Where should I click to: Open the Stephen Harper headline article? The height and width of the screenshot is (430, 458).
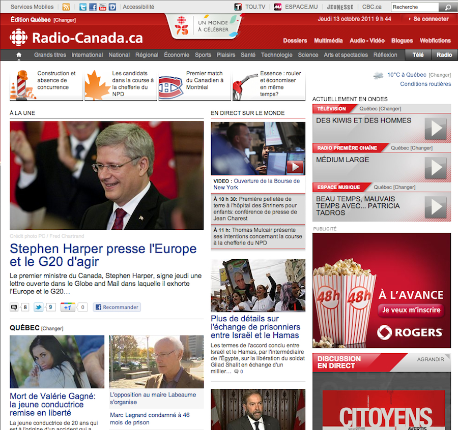coord(103,255)
